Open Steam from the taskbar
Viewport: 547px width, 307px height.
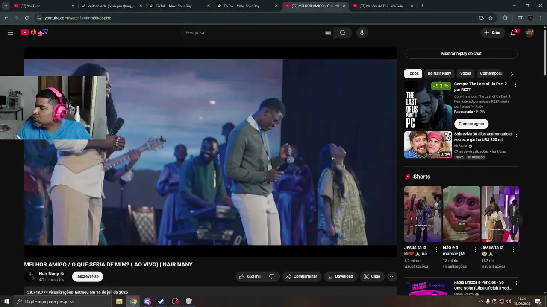coord(161,301)
